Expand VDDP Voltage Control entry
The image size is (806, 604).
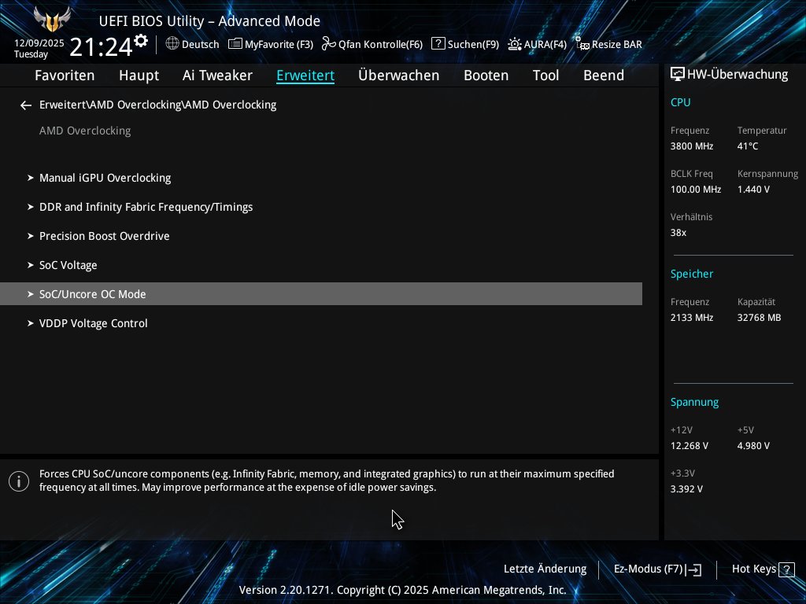click(x=321, y=323)
